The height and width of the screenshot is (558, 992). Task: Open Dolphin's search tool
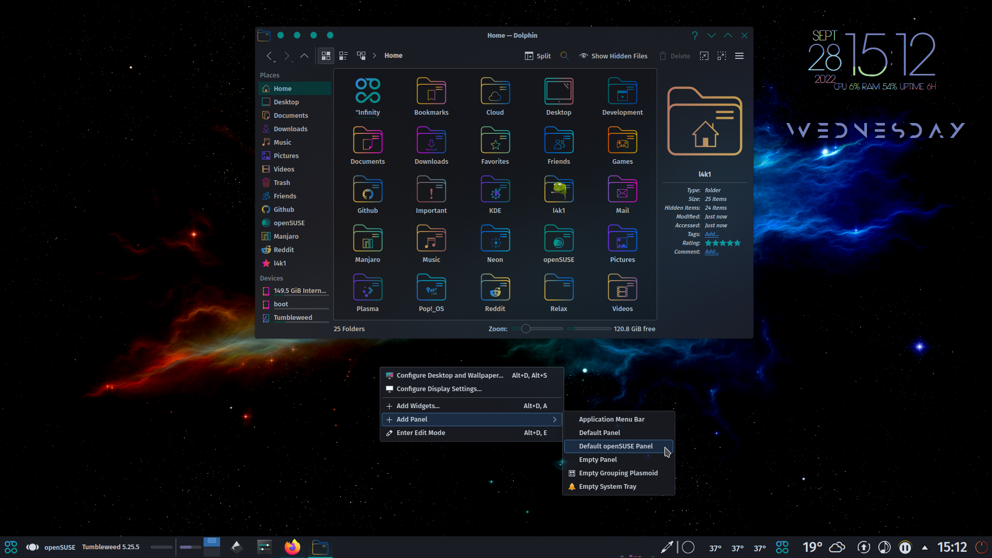point(564,55)
